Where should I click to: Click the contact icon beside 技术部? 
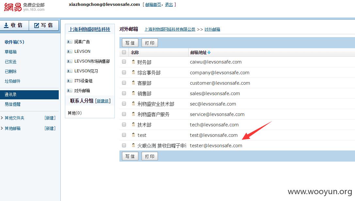click(x=133, y=124)
